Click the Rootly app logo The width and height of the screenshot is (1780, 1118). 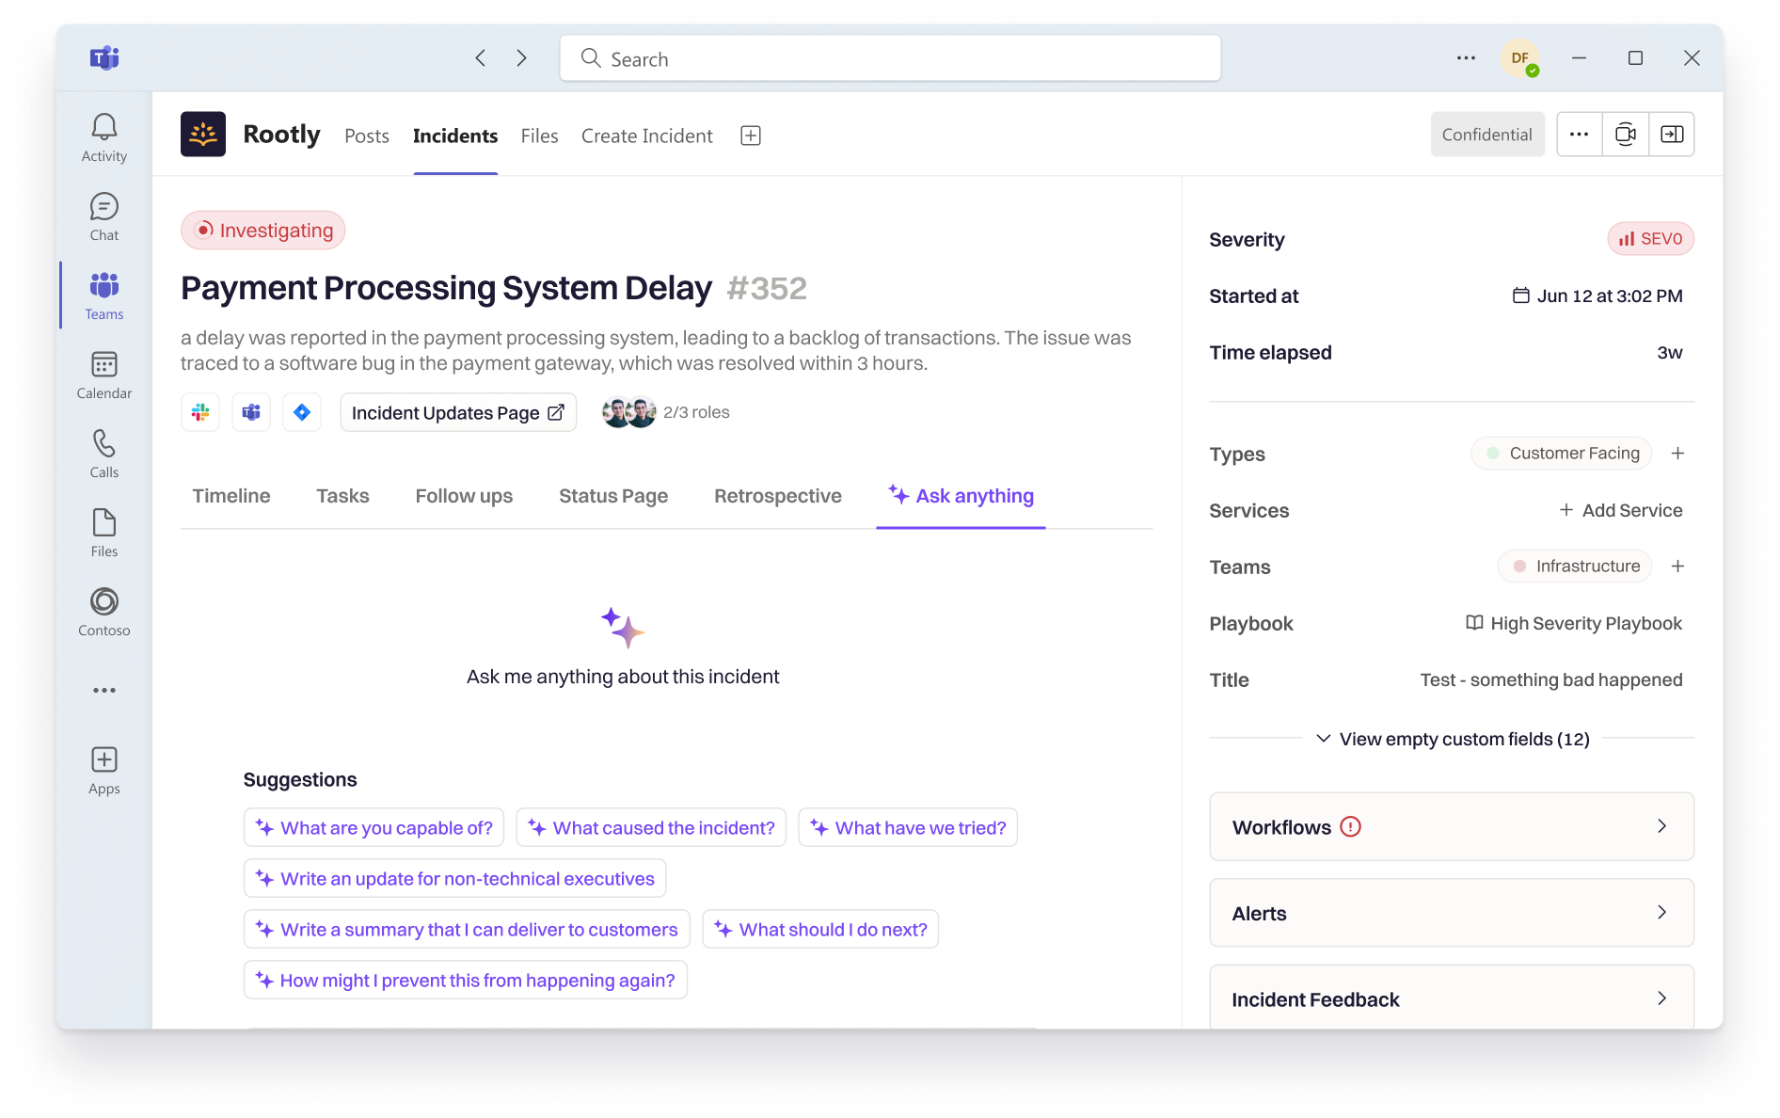point(203,135)
